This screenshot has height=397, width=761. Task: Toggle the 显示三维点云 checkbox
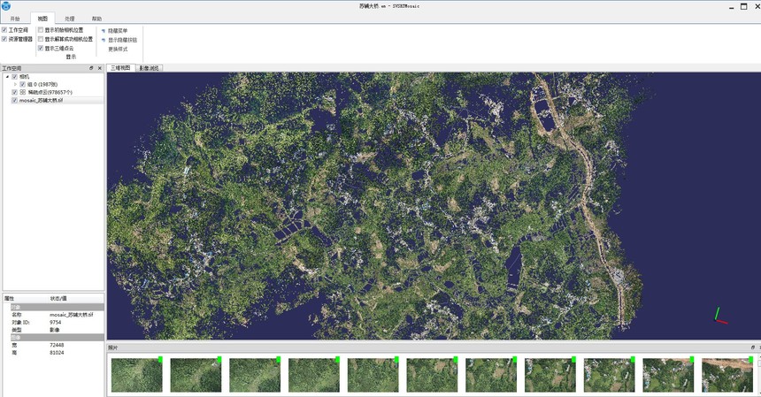(x=41, y=49)
